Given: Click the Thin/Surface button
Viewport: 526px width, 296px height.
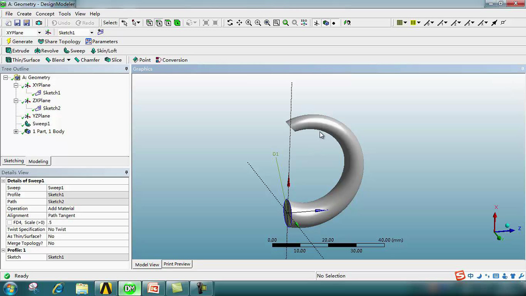Looking at the screenshot, I should coord(23,60).
